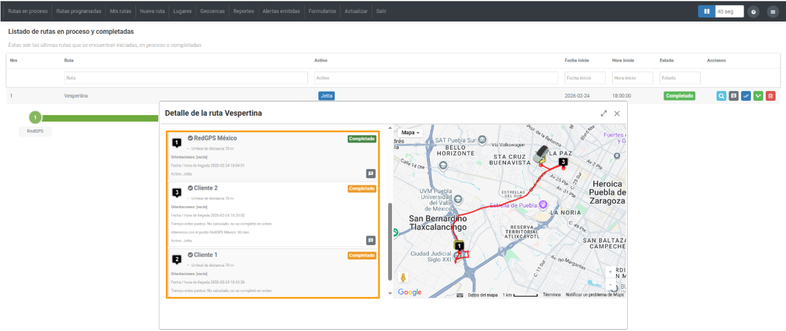Viewport: 786px width, 331px height.
Task: Select Nueva ruta in the top menu
Action: coord(152,11)
